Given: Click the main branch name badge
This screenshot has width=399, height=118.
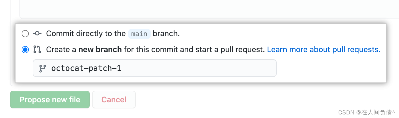Looking at the screenshot, I should (x=139, y=34).
